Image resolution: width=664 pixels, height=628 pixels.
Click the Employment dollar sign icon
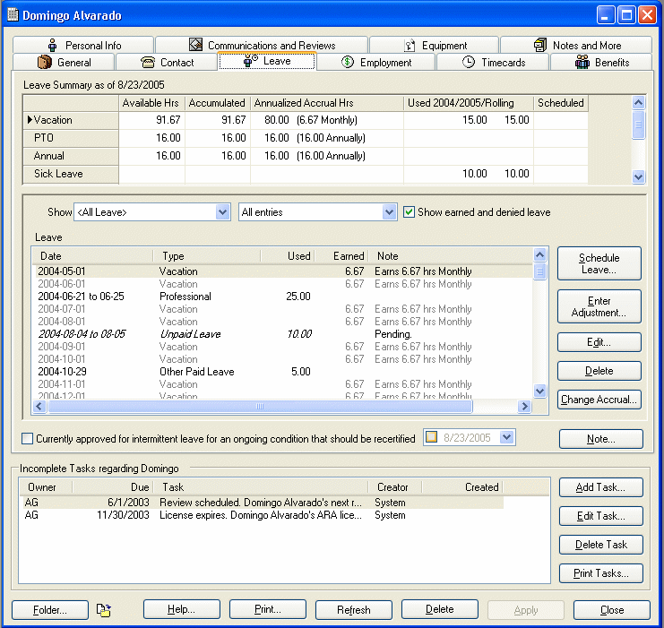pos(348,63)
